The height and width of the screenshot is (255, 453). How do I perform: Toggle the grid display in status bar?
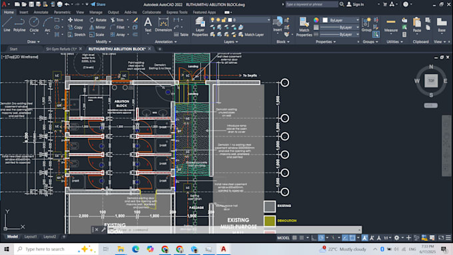click(x=294, y=238)
